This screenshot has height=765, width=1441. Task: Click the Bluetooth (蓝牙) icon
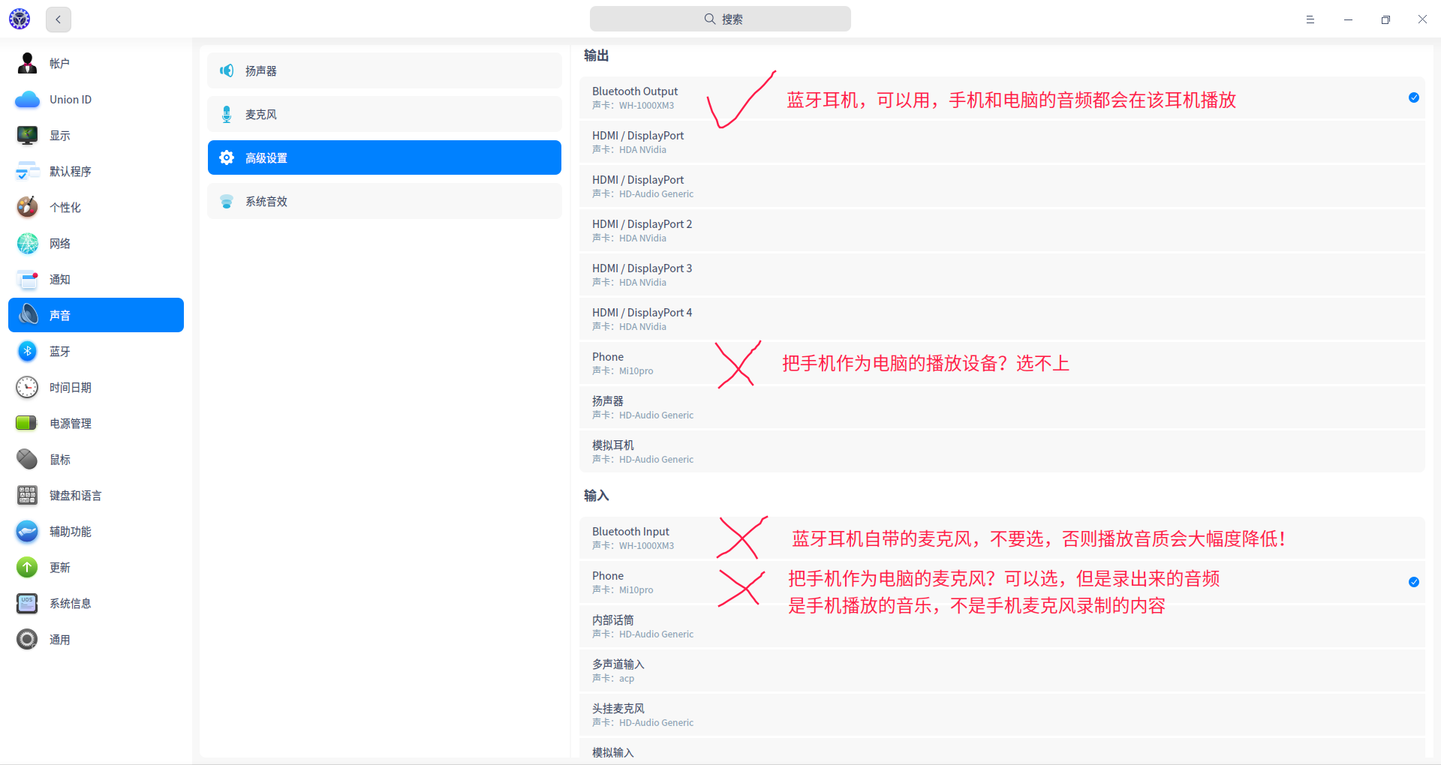click(27, 351)
